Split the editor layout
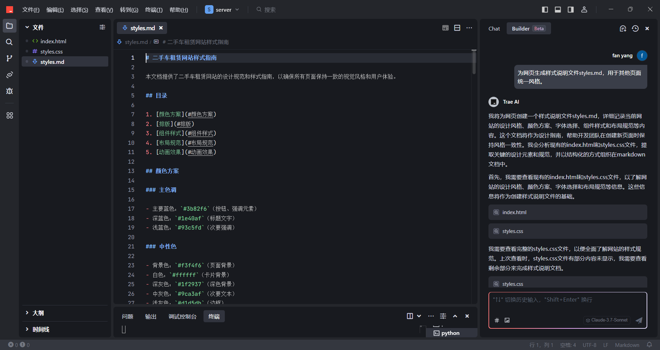660x350 pixels. click(x=457, y=28)
